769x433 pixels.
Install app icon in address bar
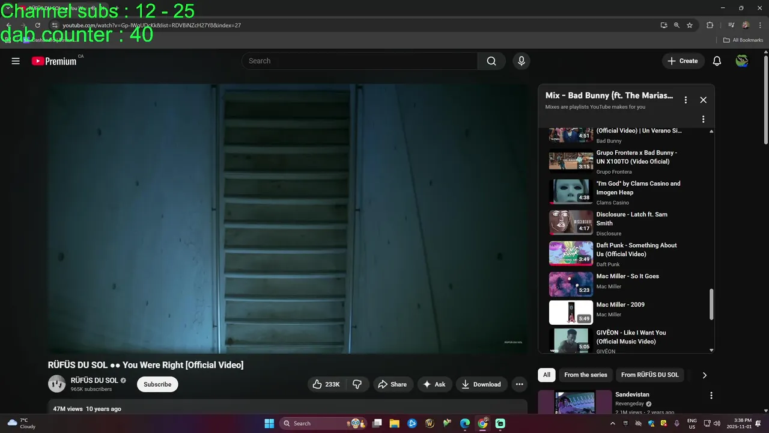tap(664, 25)
